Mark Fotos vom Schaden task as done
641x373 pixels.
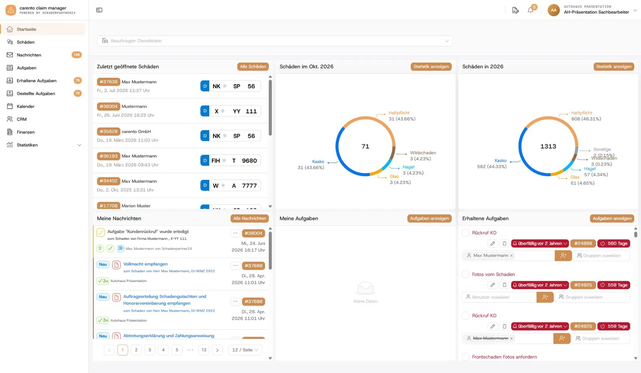pyautogui.click(x=466, y=274)
